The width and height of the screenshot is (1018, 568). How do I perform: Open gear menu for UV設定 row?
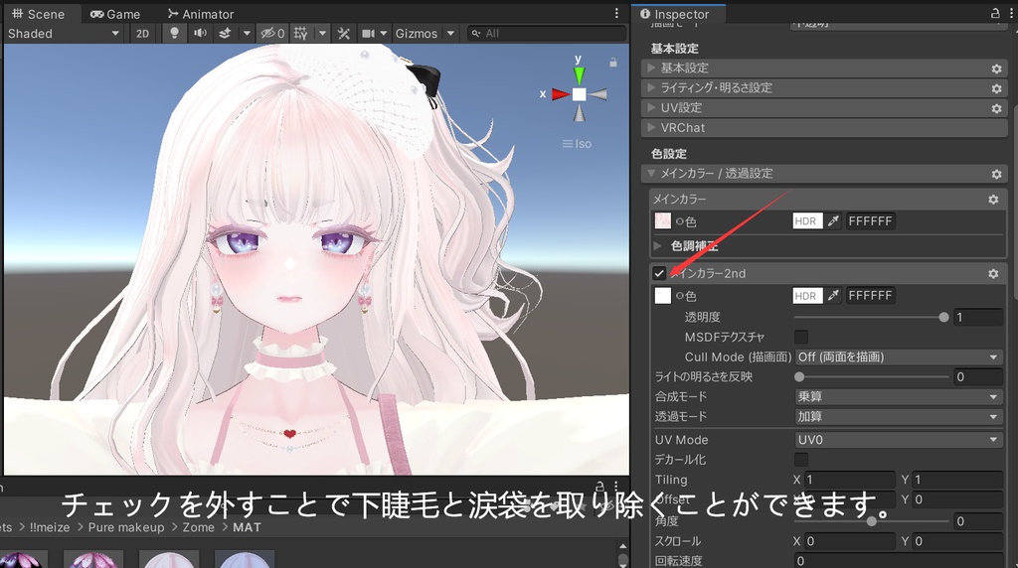996,108
